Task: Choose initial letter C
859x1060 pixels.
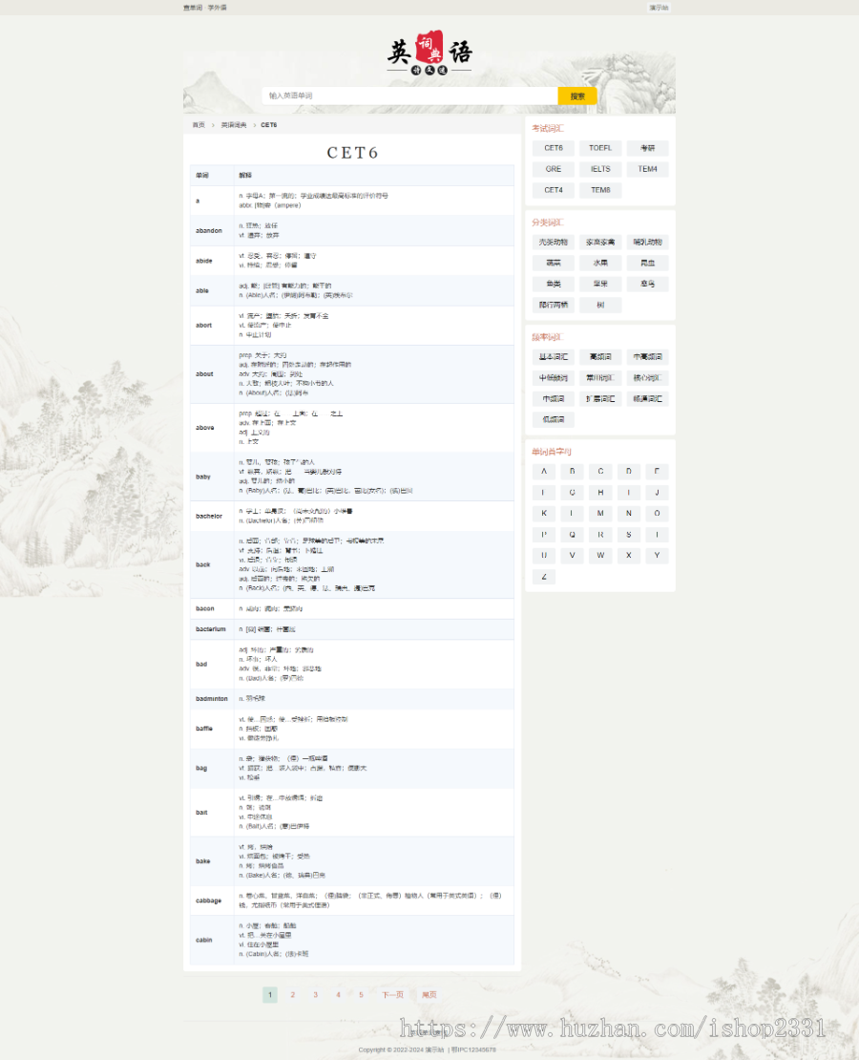Action: pyautogui.click(x=600, y=471)
